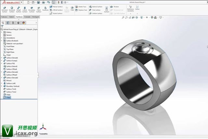The height and width of the screenshot is (139, 208).
Task: Click the Trim Surface button
Action: click(96, 10)
